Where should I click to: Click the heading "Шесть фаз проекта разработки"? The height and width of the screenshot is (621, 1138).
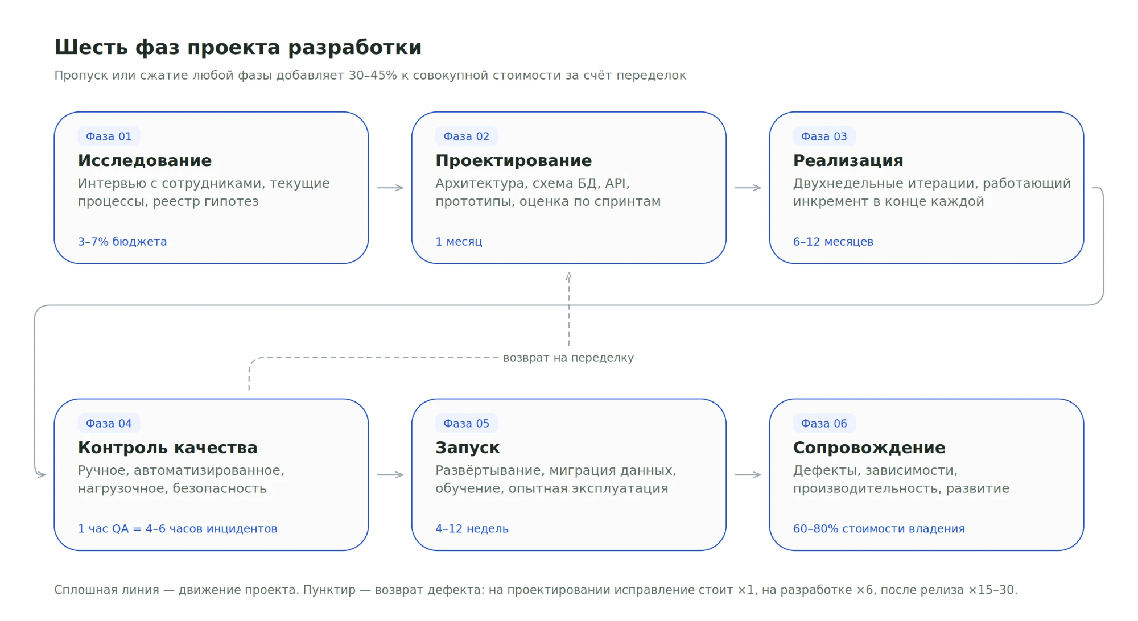238,47
